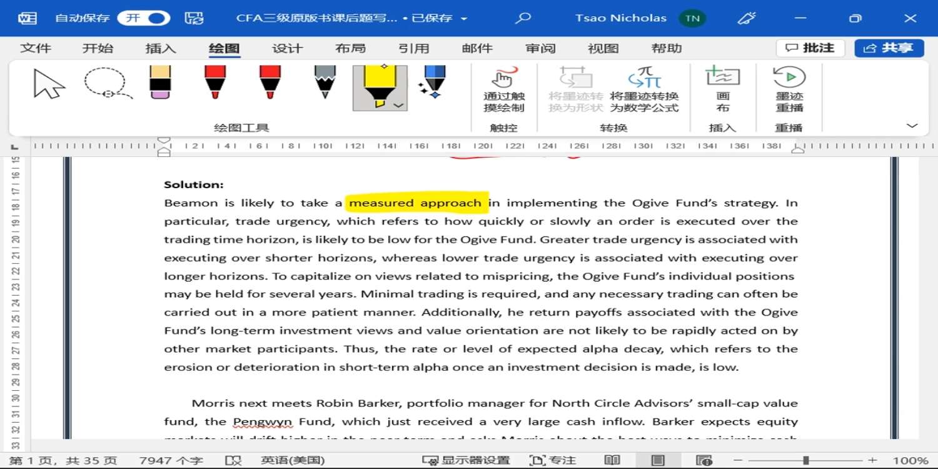
Task: Select the blue sparkle Action Pen
Action: pyautogui.click(x=433, y=83)
